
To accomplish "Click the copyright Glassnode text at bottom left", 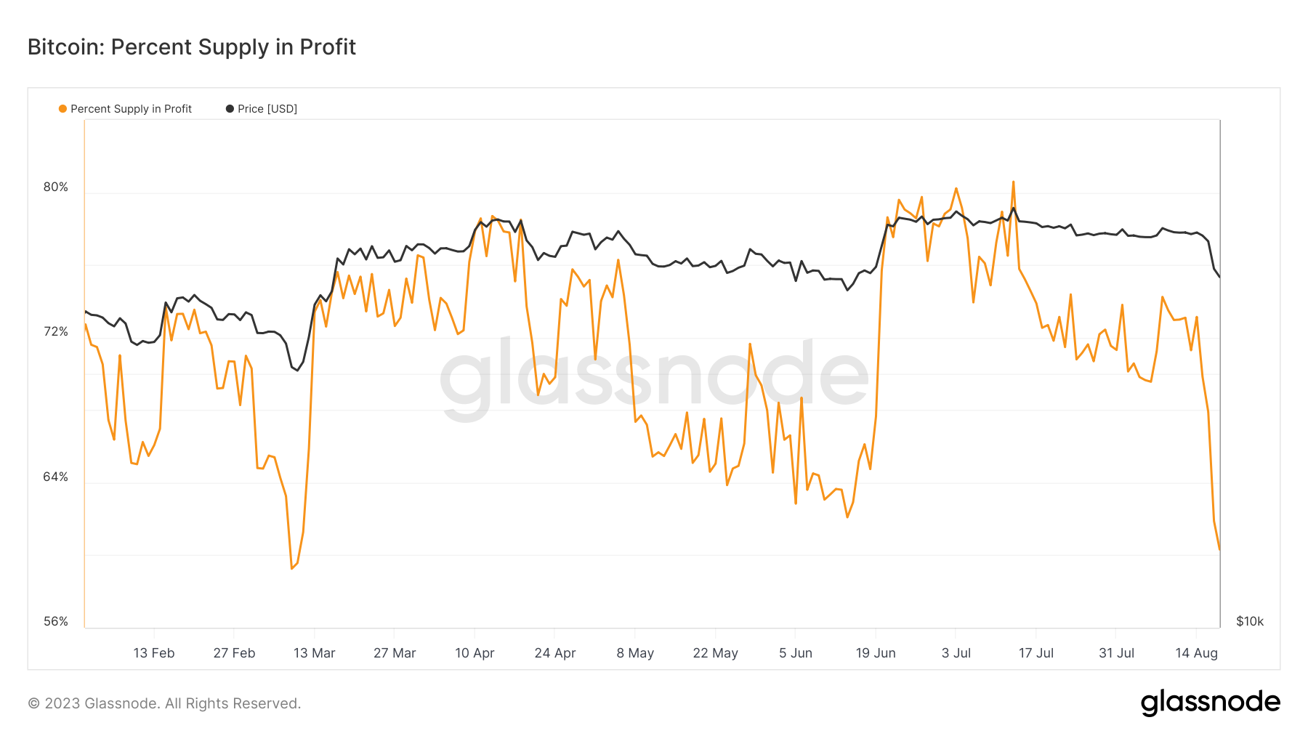I will tap(164, 703).
